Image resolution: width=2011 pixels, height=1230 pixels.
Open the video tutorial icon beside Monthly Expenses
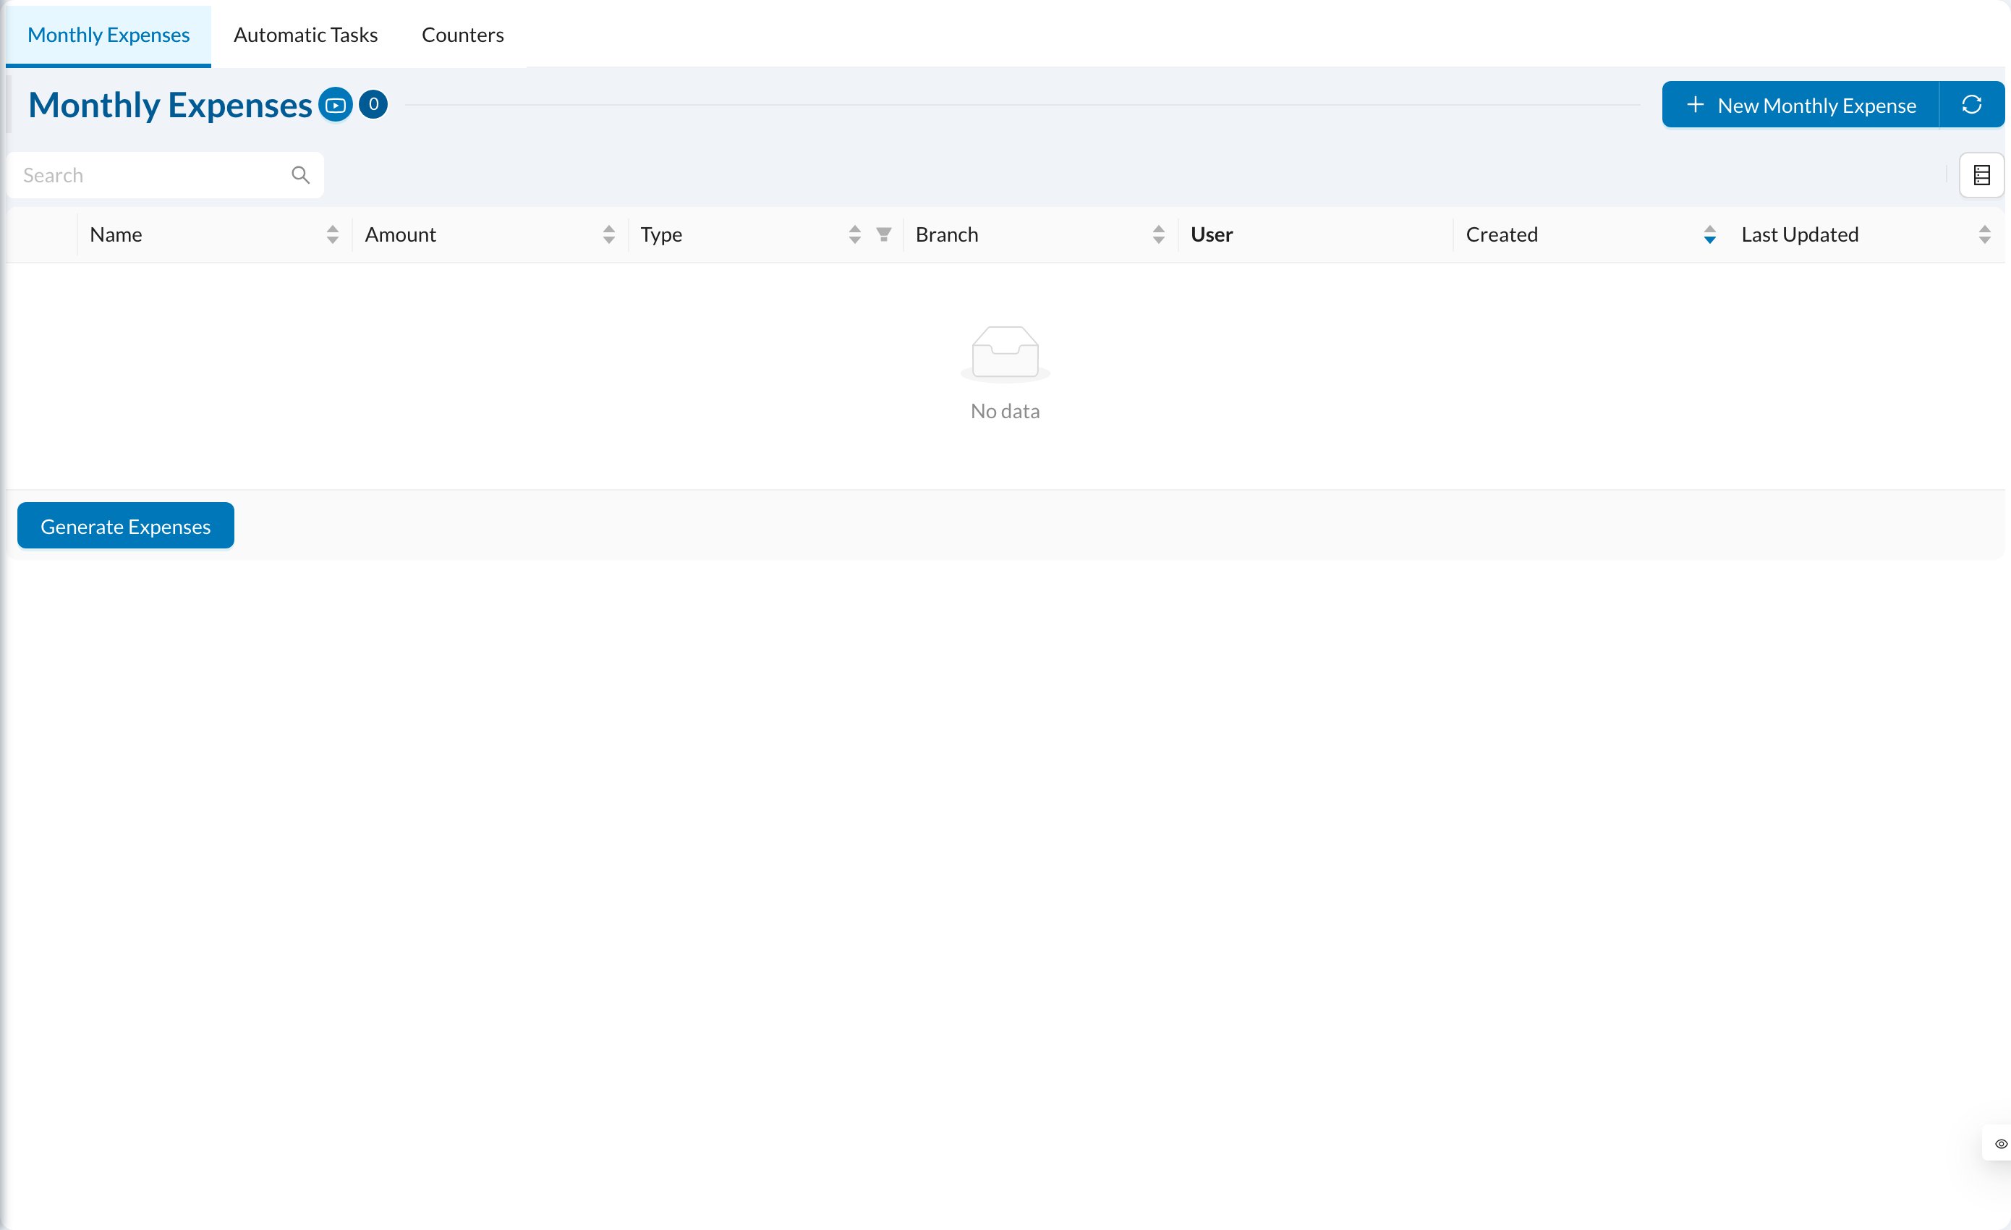pyautogui.click(x=336, y=106)
